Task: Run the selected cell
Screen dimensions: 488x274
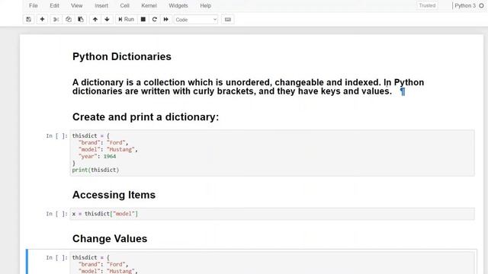Action: pos(126,19)
